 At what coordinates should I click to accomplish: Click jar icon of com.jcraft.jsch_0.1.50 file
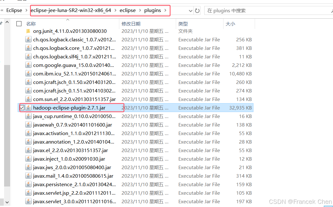(x=28, y=82)
